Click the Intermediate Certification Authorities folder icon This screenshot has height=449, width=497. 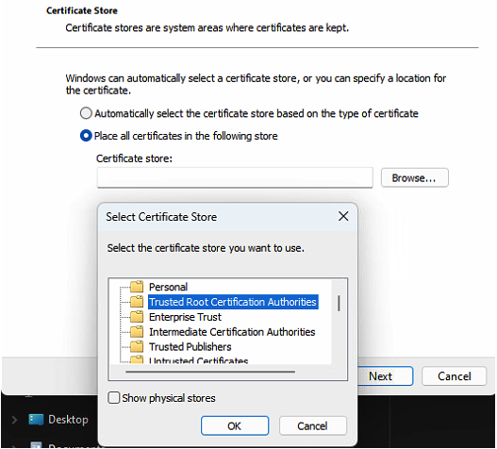(x=137, y=331)
